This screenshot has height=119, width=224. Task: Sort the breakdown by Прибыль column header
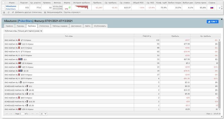tap(175, 36)
